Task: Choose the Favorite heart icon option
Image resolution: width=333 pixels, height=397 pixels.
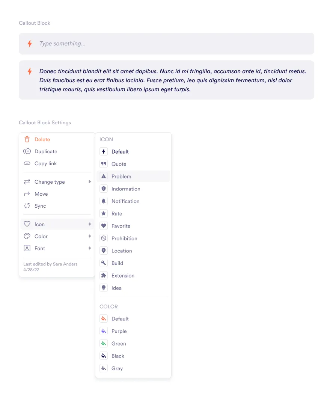Action: [x=104, y=226]
